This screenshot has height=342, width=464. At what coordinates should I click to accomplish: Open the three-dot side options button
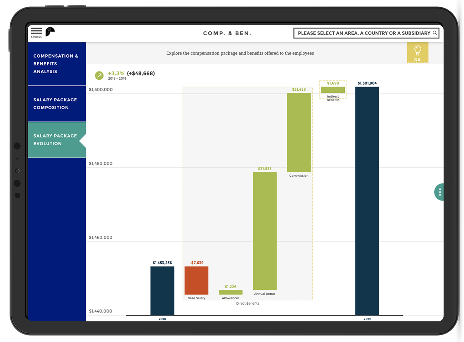440,192
